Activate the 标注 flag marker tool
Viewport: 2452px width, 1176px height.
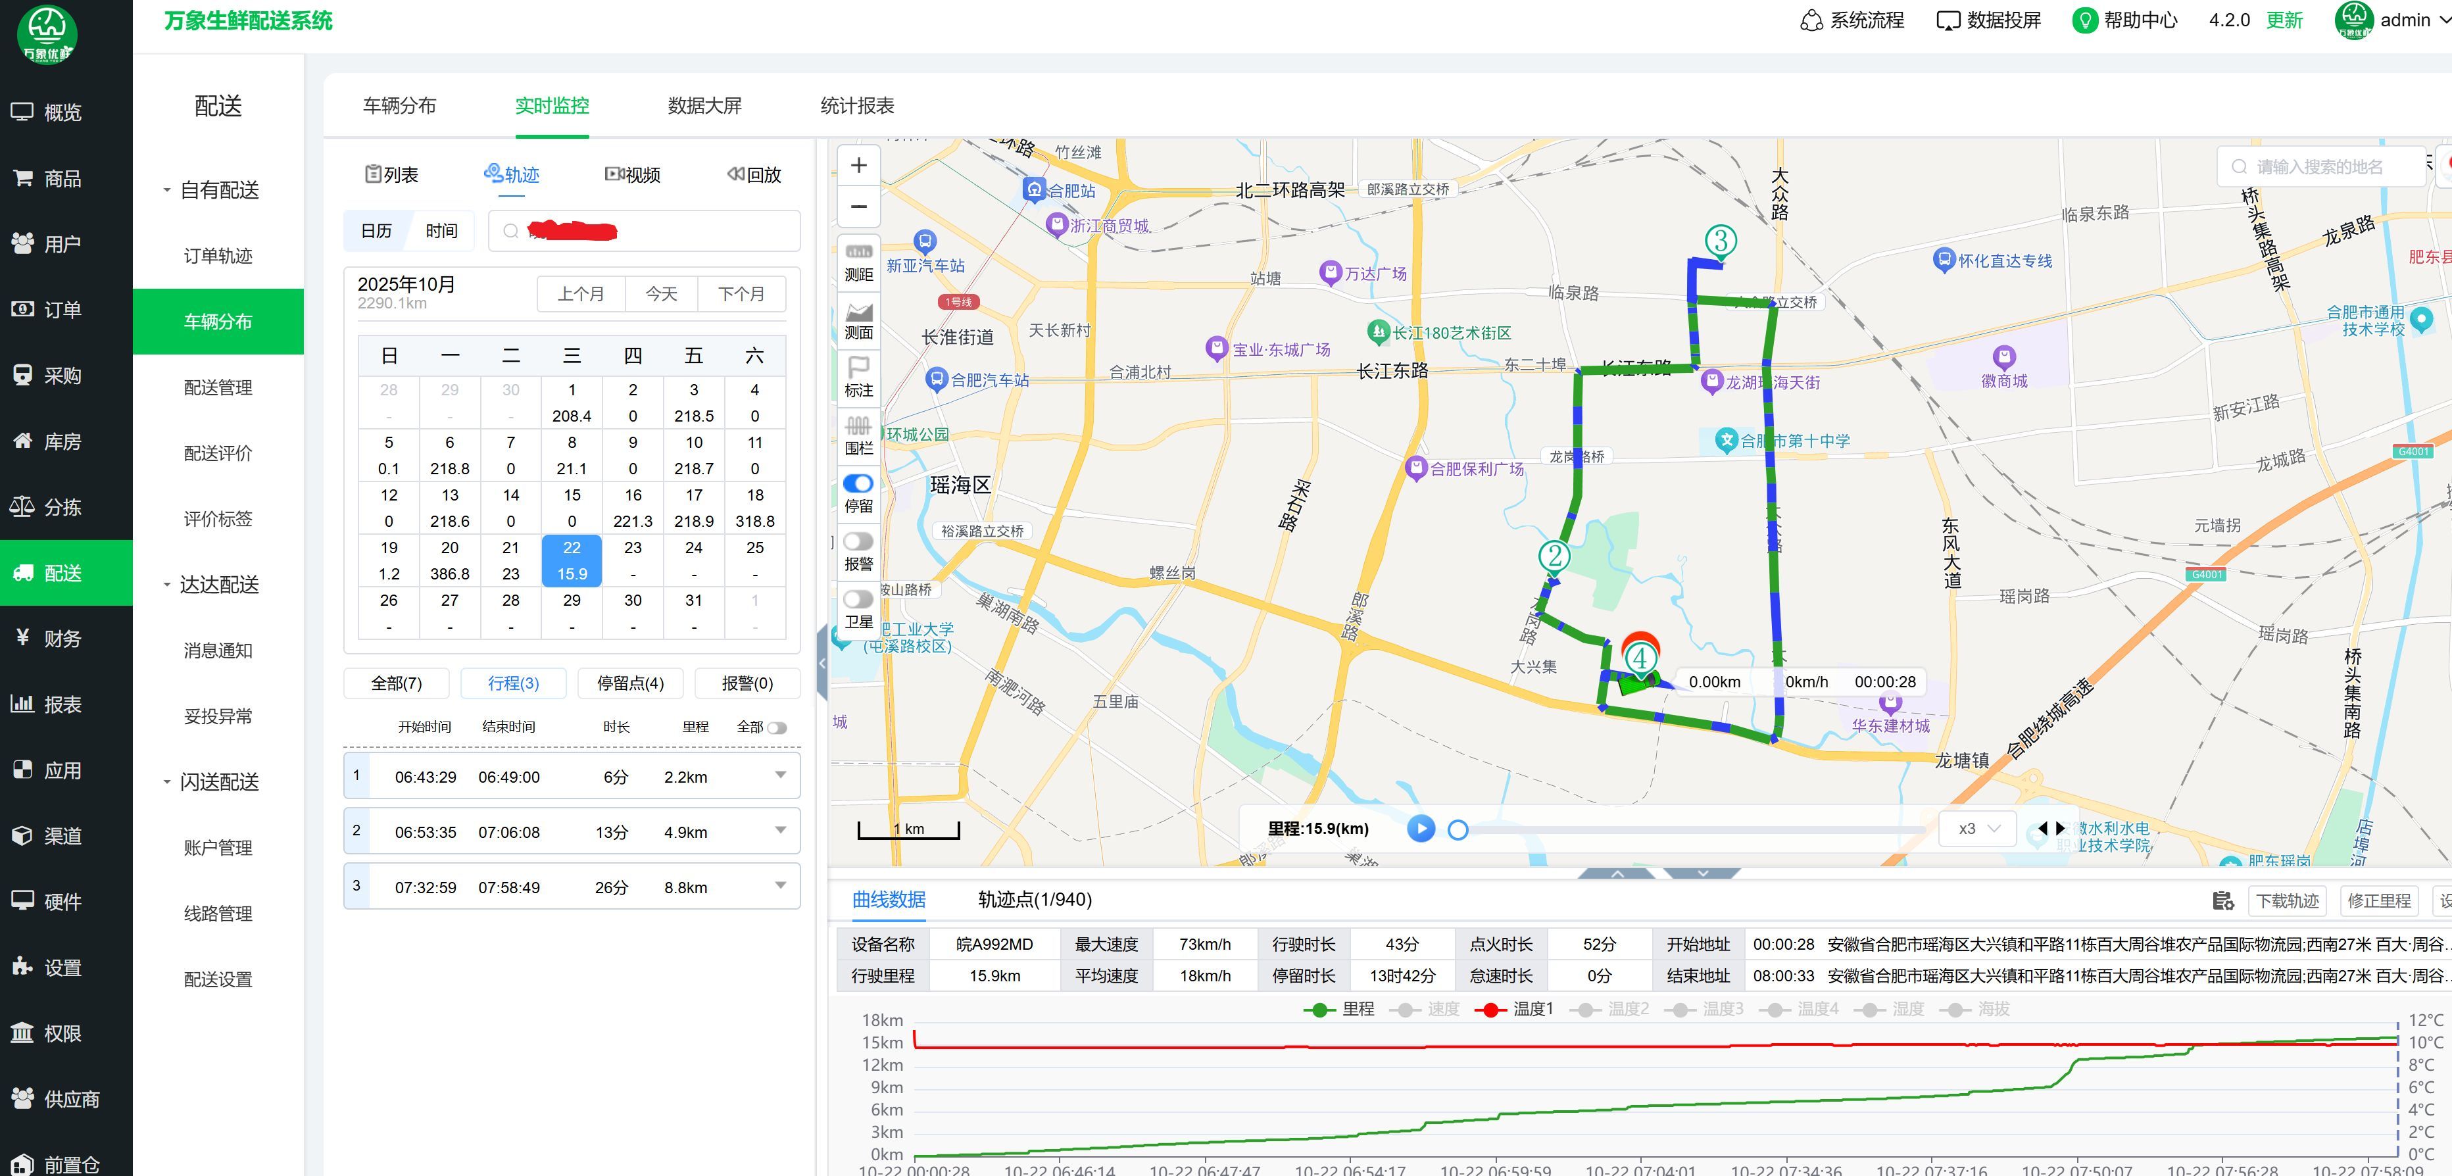tap(858, 377)
